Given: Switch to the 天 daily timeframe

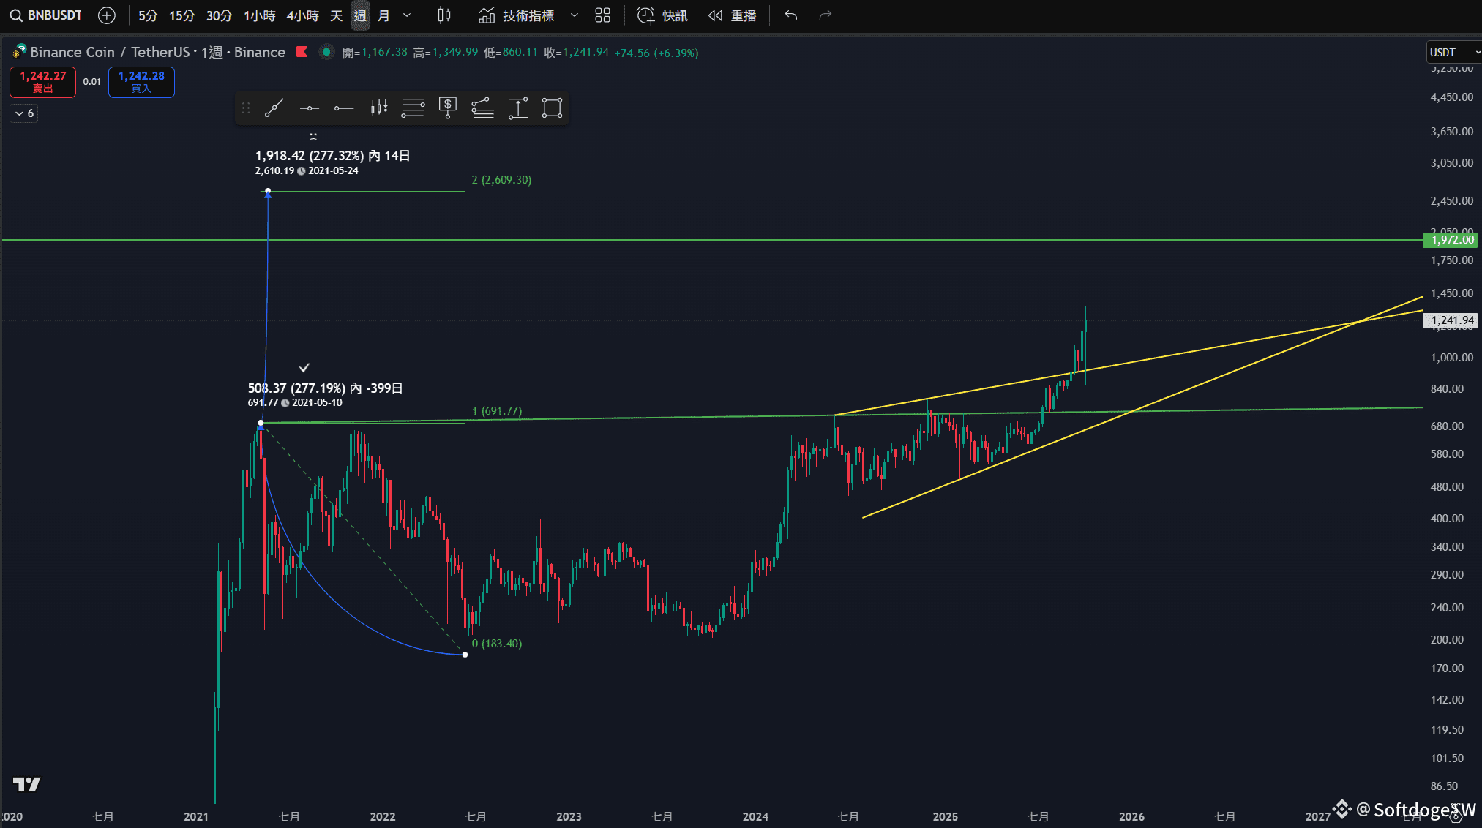Looking at the screenshot, I should [337, 15].
